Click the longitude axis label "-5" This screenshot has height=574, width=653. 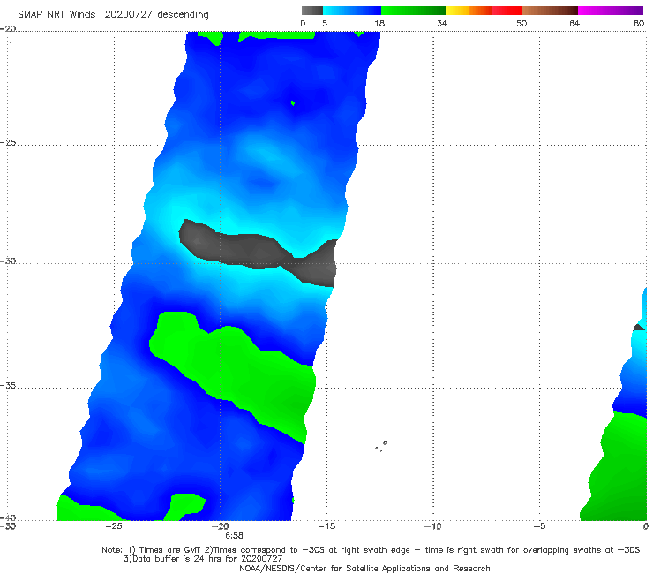(539, 526)
